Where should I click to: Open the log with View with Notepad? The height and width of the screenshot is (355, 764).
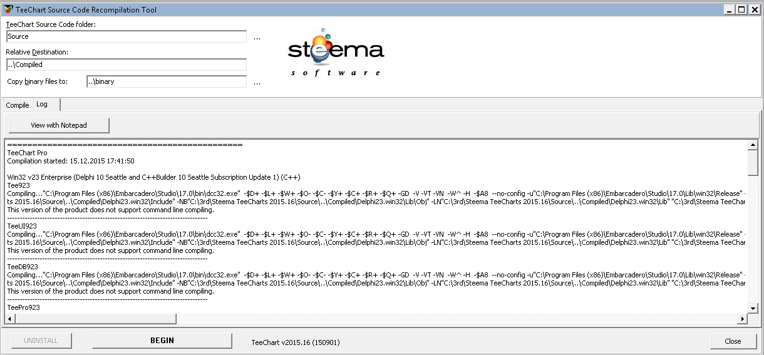(x=59, y=125)
